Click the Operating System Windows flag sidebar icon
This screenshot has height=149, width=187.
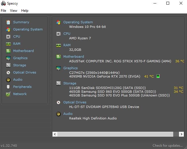8,29
